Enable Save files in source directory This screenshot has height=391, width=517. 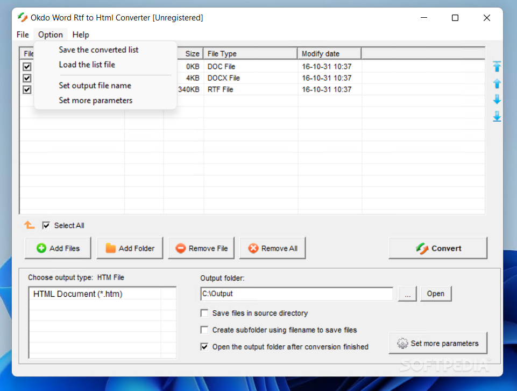coord(204,313)
